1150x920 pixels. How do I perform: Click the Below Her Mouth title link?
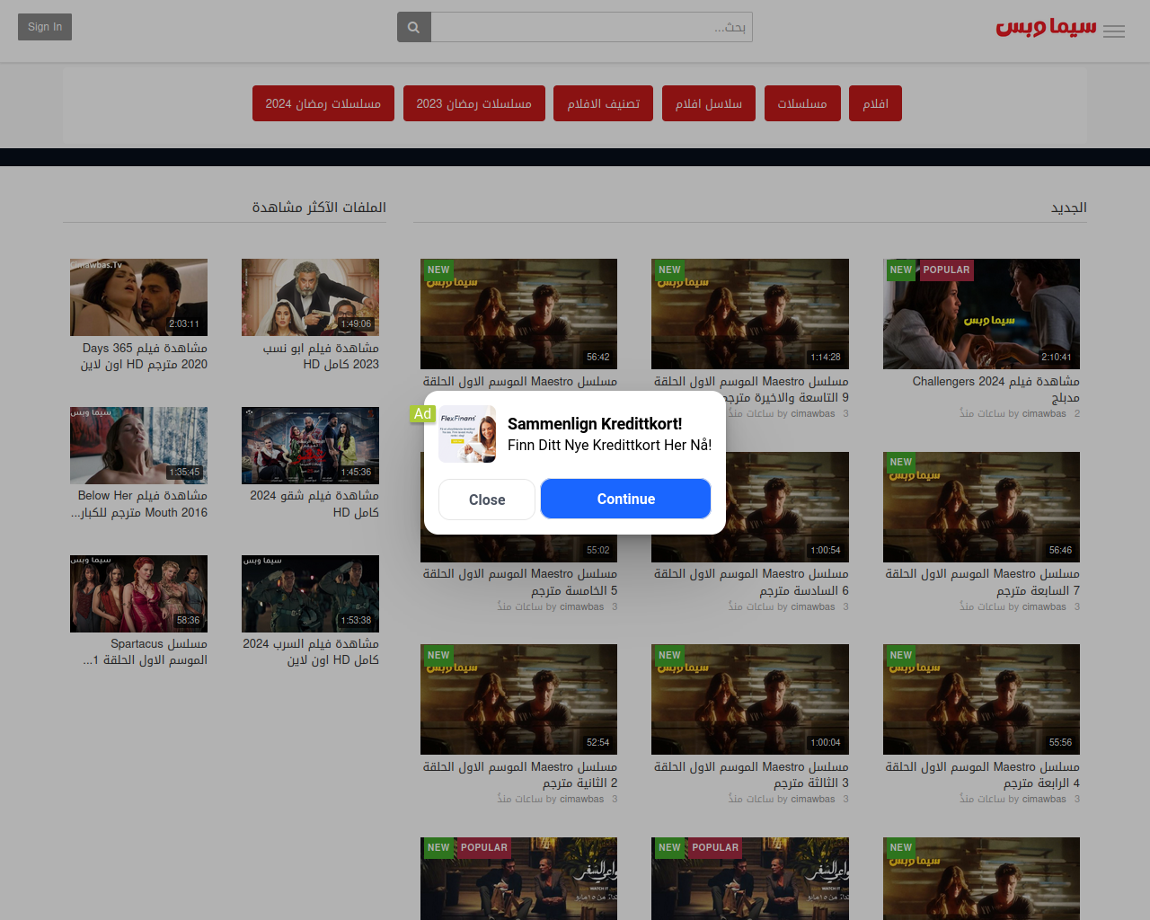(x=139, y=504)
